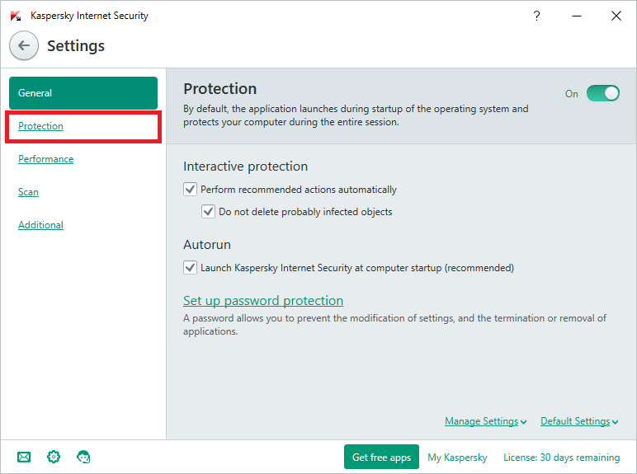Click the back arrow next to Settings
The image size is (637, 474).
click(24, 46)
